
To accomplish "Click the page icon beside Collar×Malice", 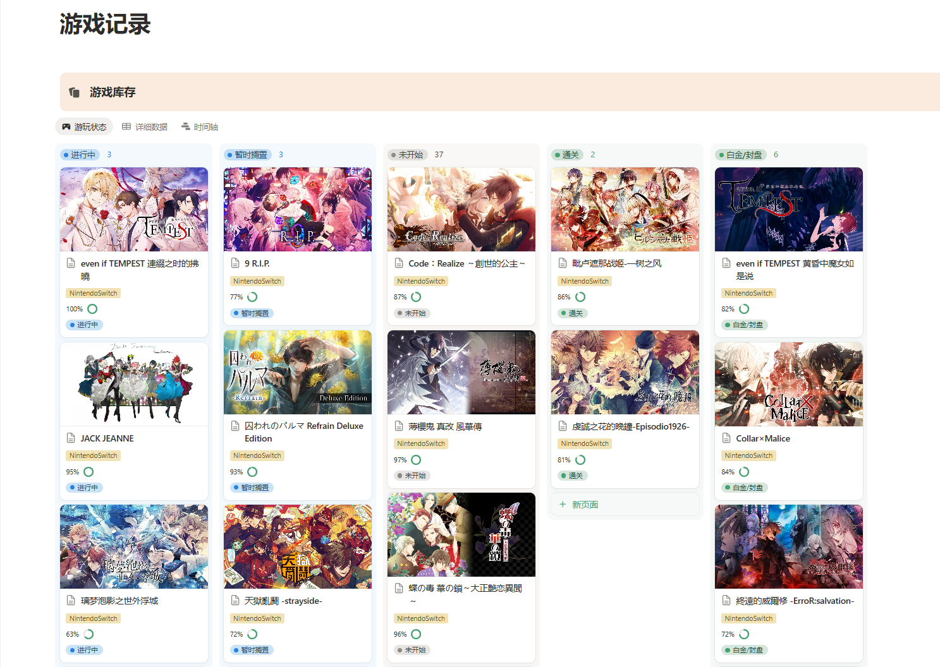I will (726, 438).
